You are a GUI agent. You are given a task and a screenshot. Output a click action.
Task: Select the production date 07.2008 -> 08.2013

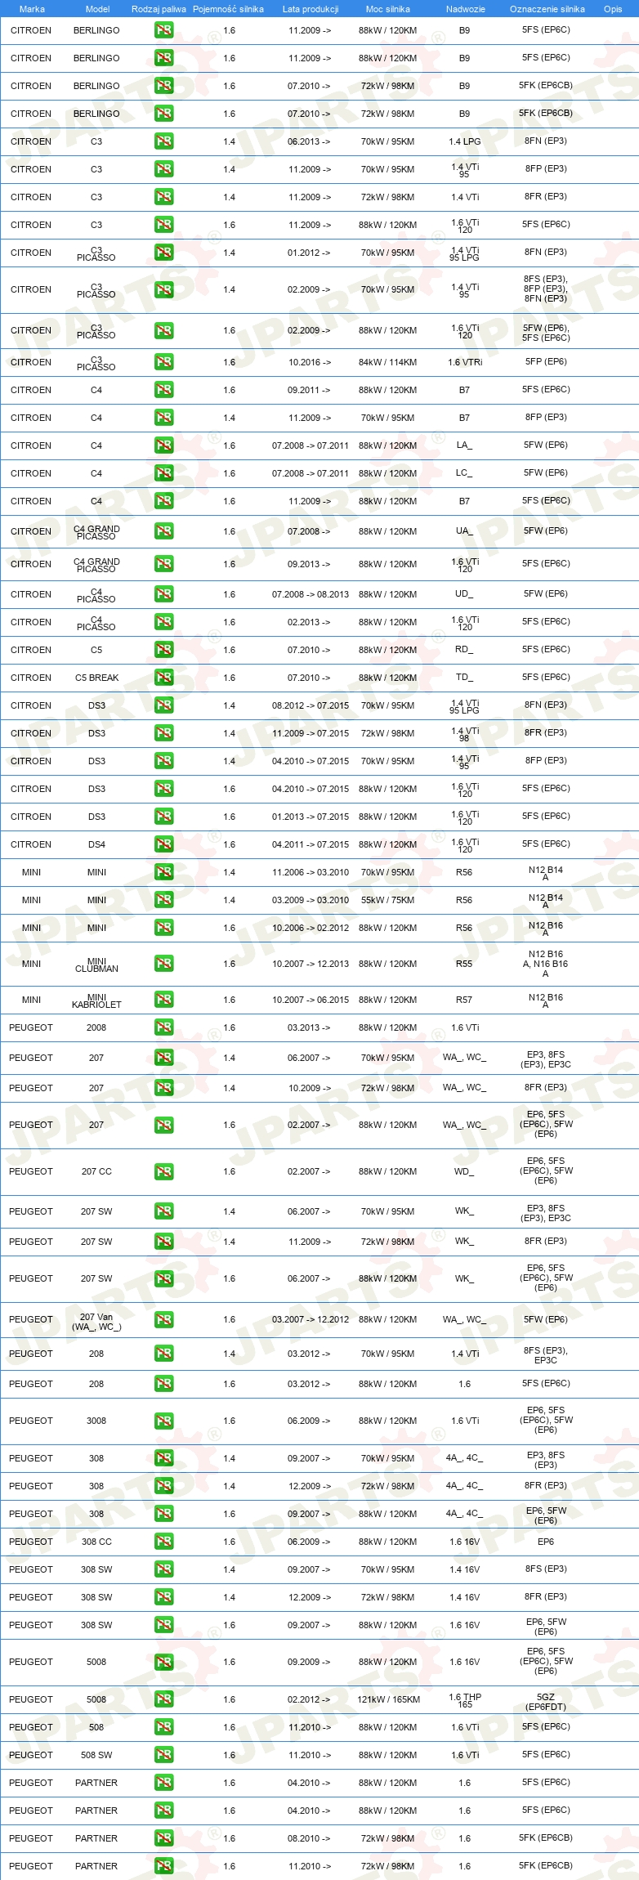[x=311, y=594]
